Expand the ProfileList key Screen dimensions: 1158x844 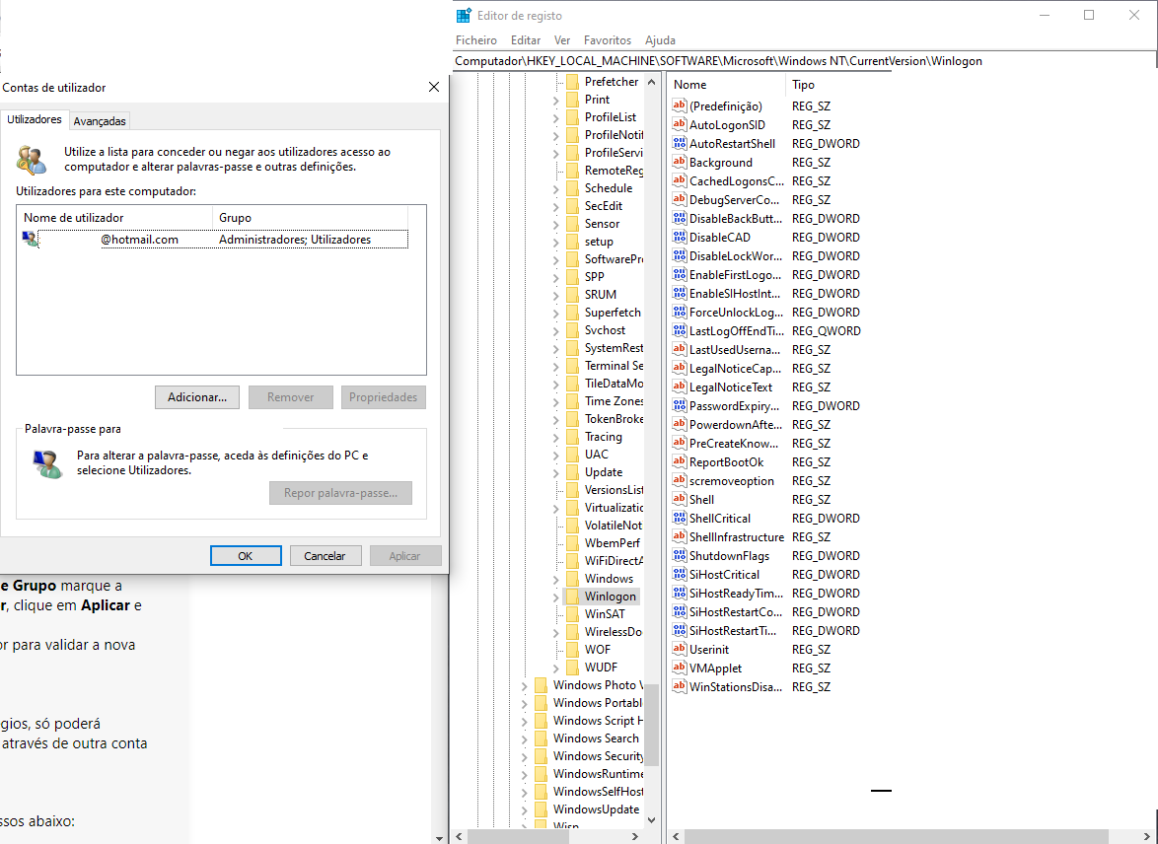(x=556, y=117)
